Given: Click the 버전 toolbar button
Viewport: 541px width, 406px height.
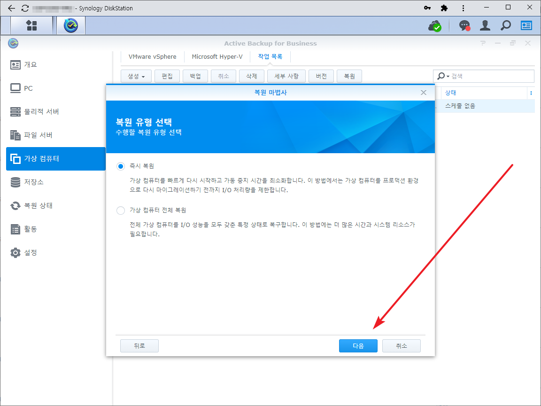Looking at the screenshot, I should (x=321, y=76).
